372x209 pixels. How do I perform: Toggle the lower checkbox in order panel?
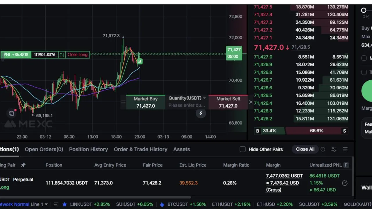(x=364, y=72)
